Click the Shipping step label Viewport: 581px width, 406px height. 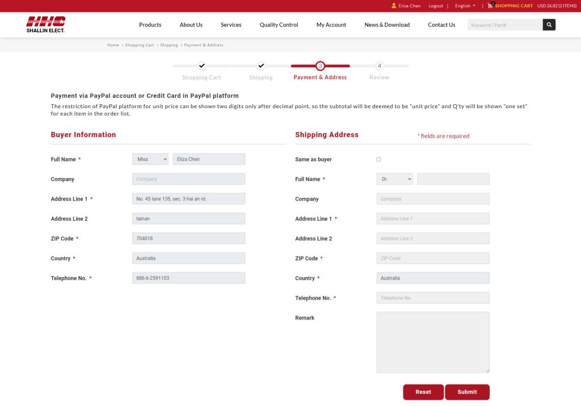coord(261,77)
